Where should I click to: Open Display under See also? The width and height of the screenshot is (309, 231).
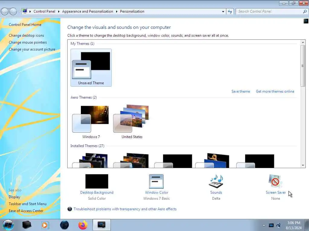[x=14, y=197]
